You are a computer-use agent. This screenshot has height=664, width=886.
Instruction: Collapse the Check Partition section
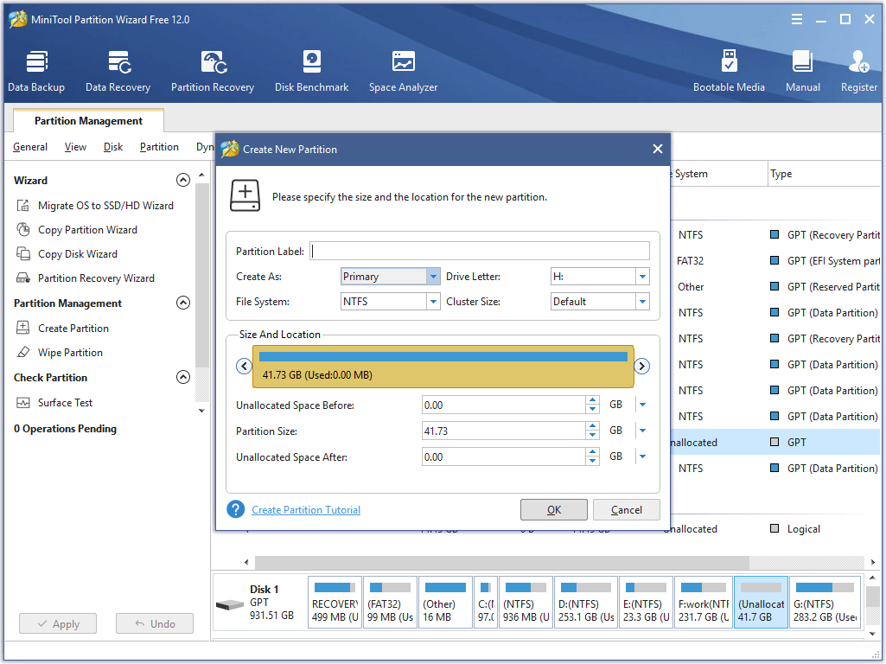click(x=183, y=377)
